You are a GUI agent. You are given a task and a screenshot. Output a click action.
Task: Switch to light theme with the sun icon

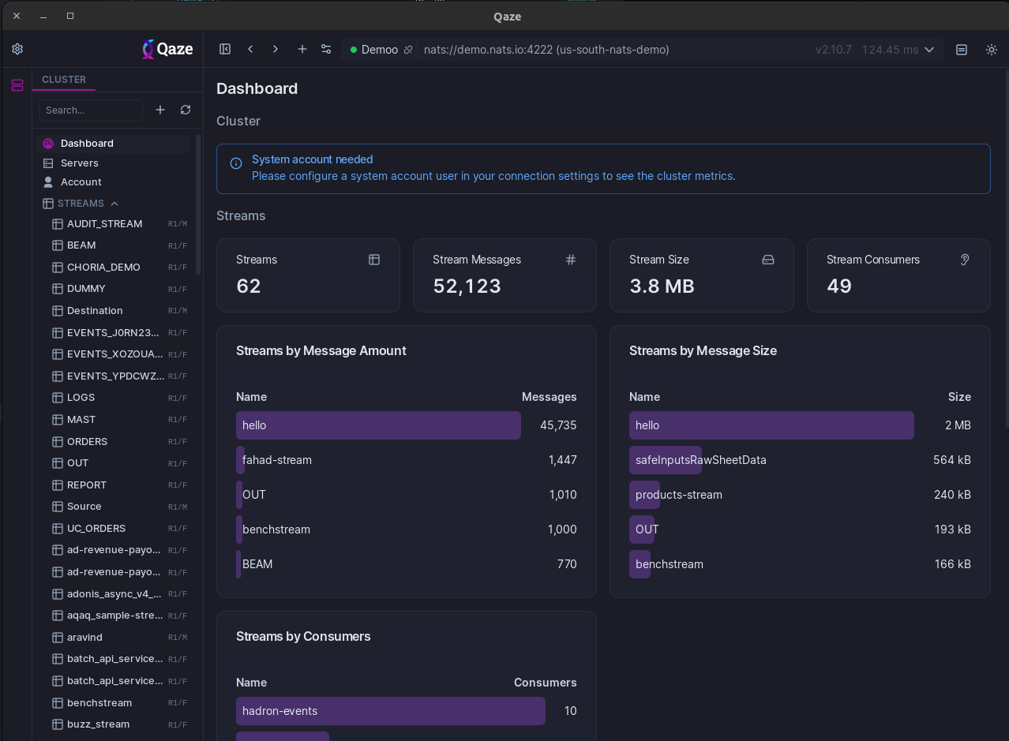(991, 49)
